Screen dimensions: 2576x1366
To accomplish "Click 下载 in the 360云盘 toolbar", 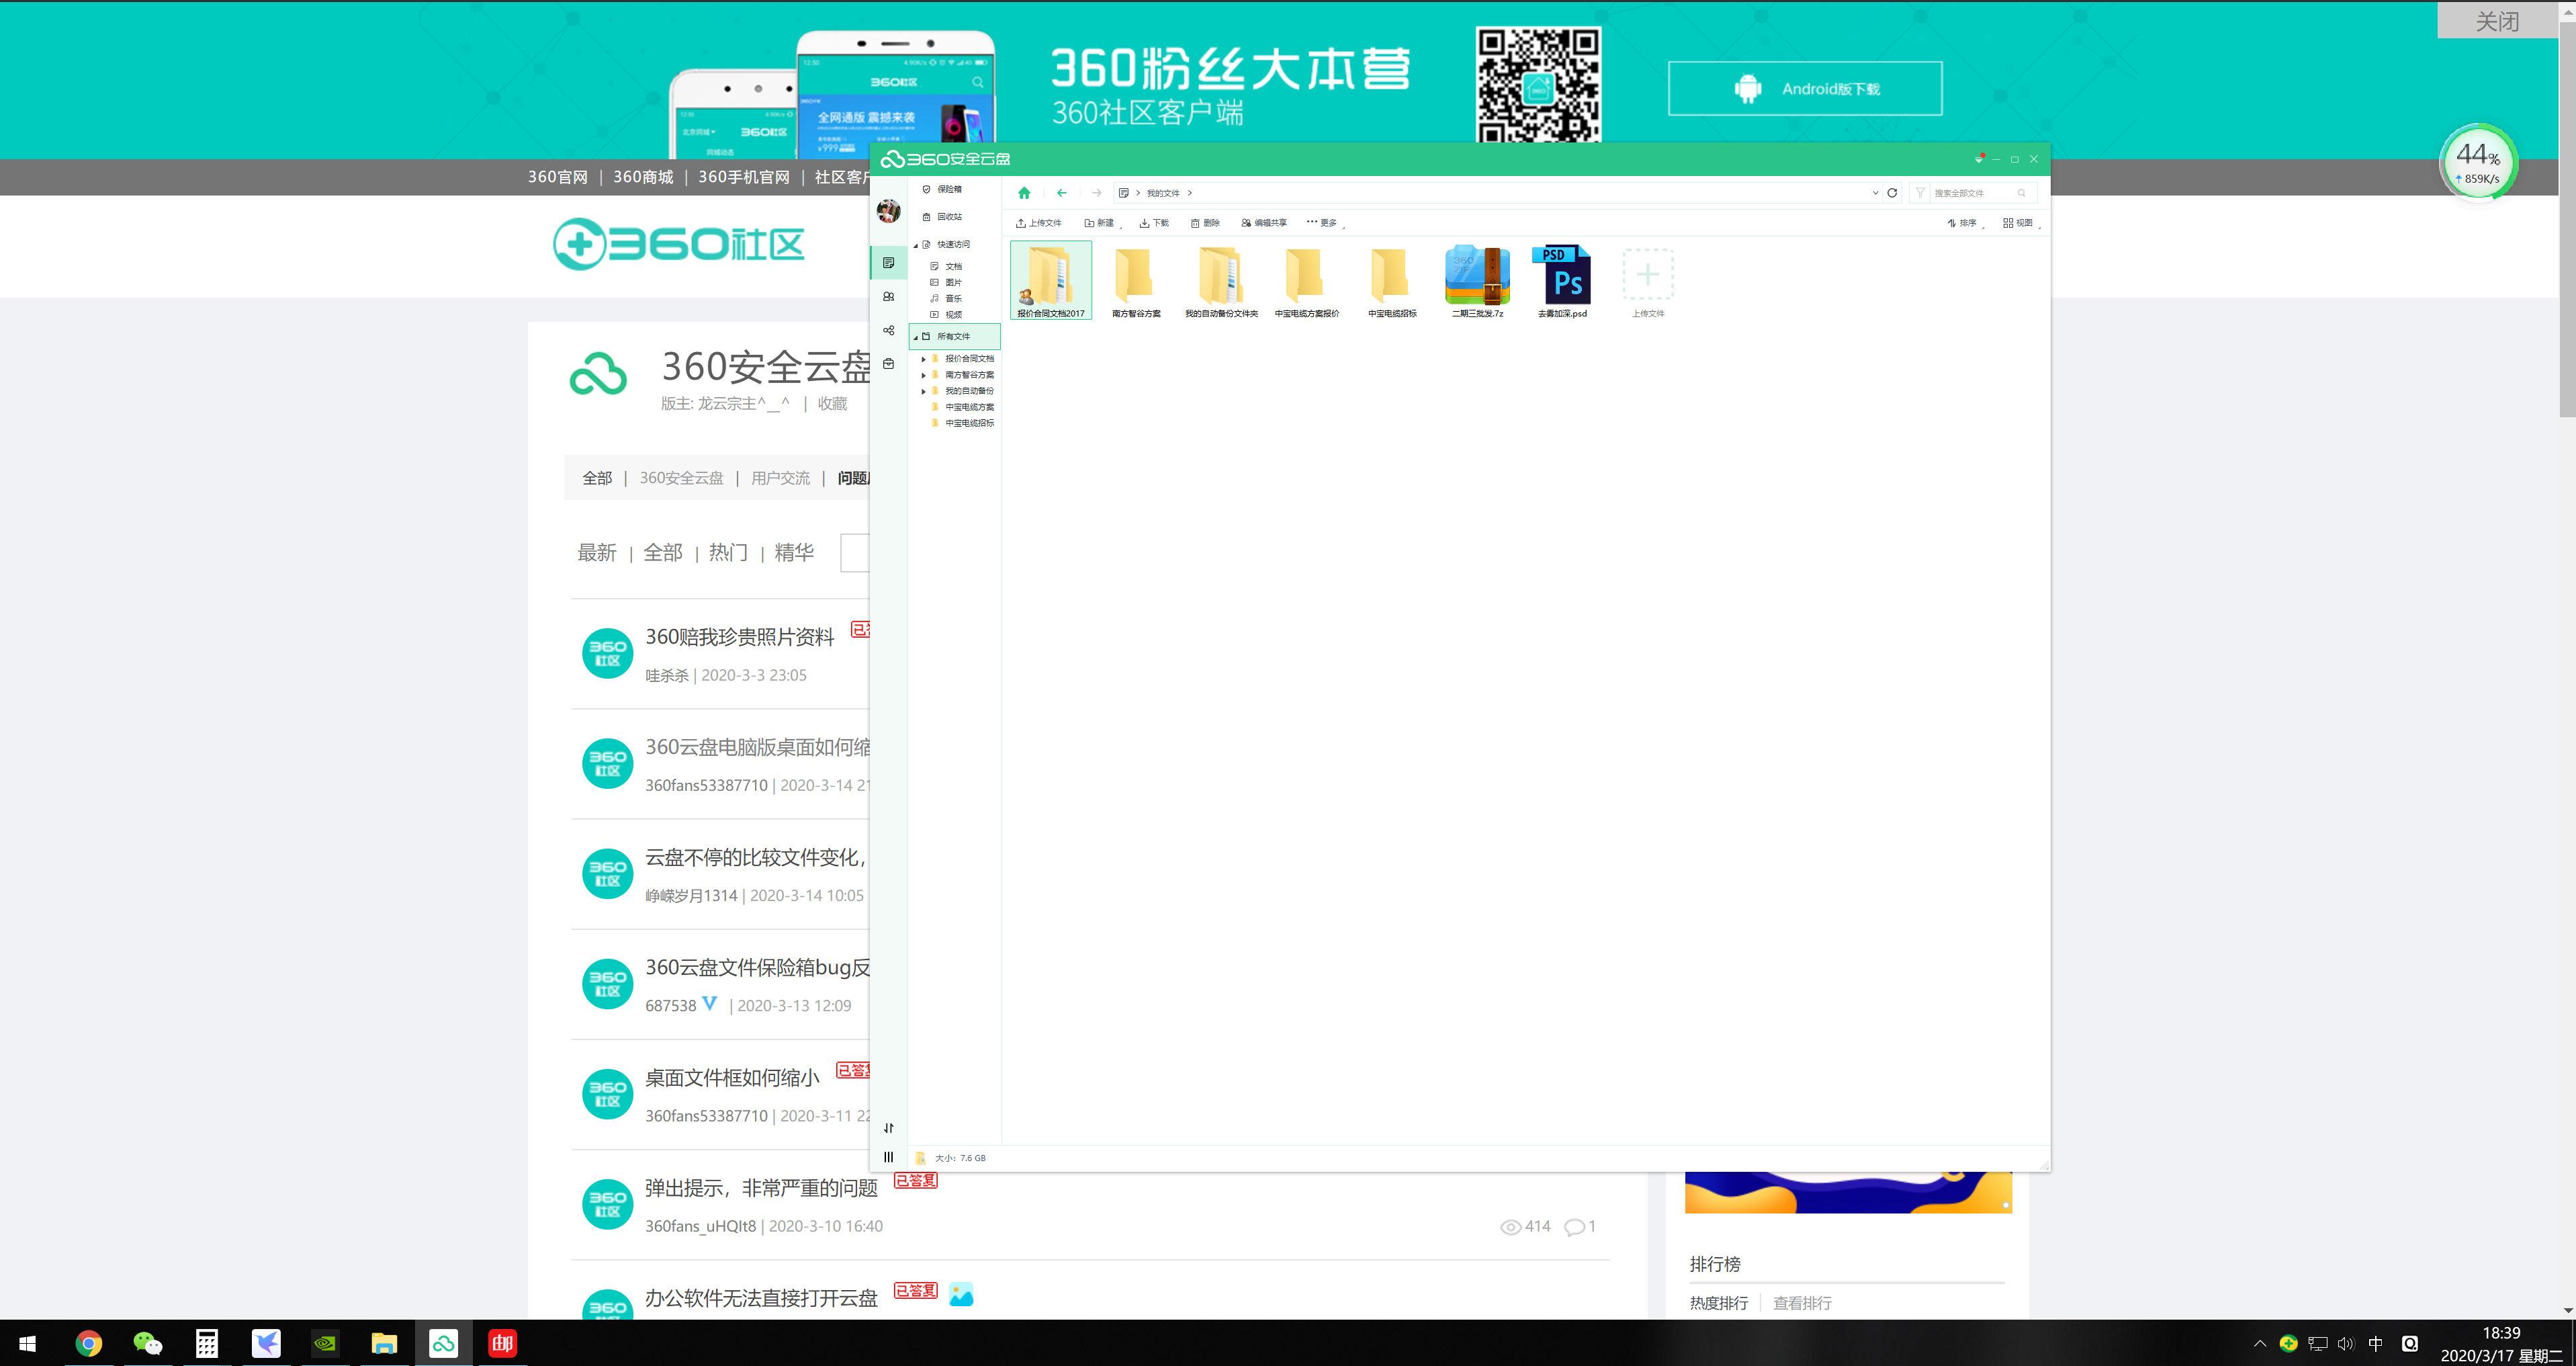I will click(x=1154, y=223).
